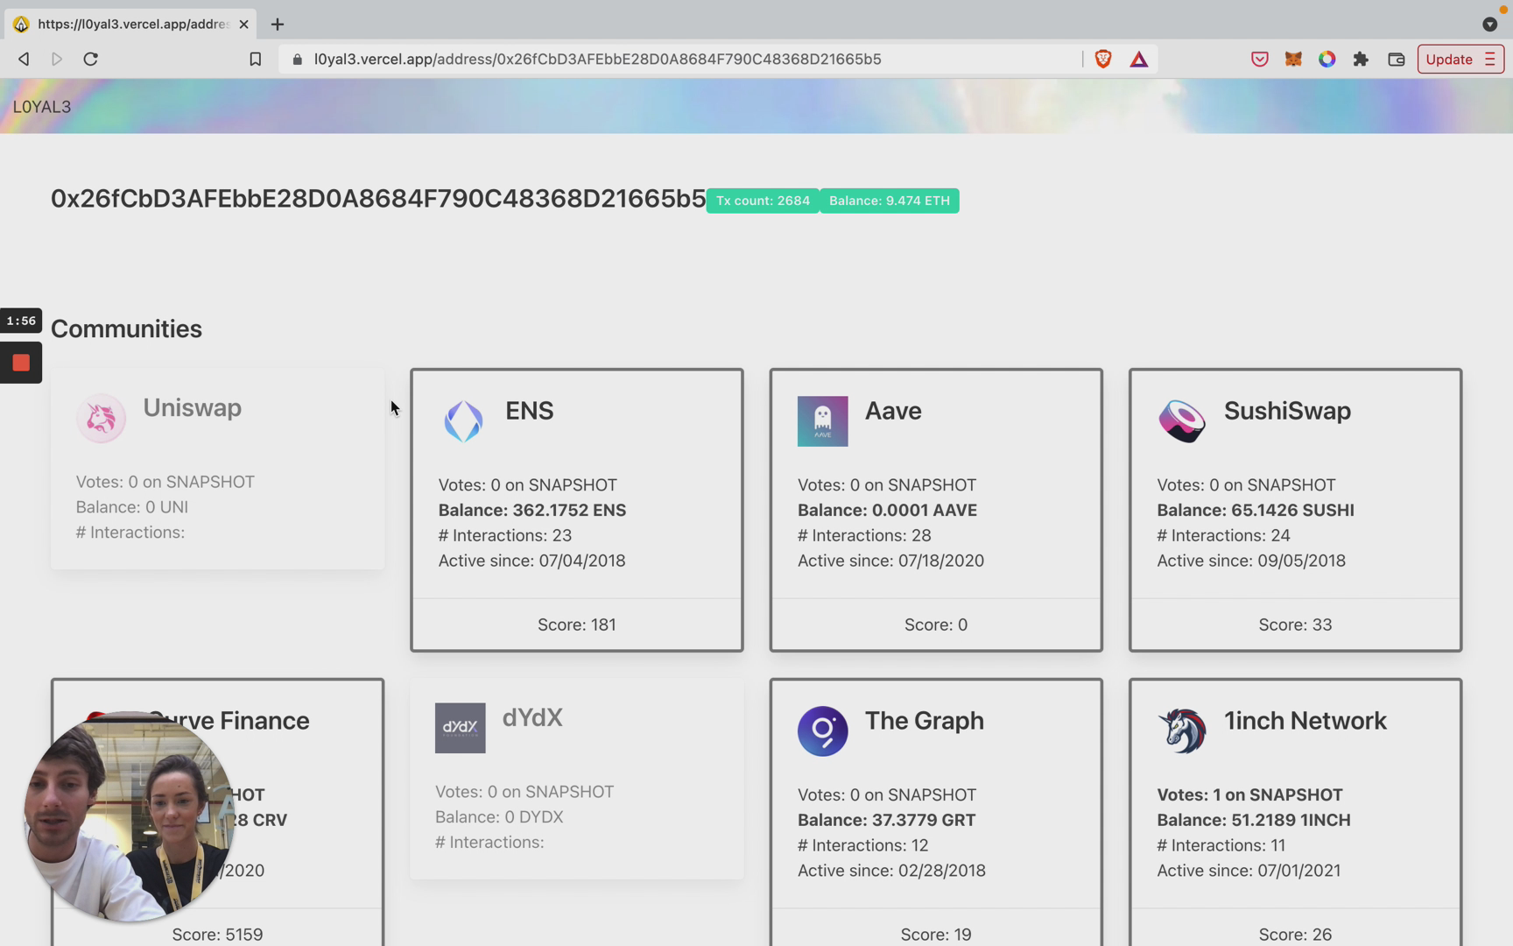Click the dYdX logo
Viewport: 1513px width, 946px height.
pos(460,728)
